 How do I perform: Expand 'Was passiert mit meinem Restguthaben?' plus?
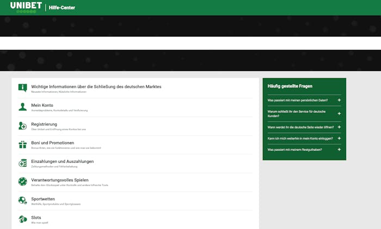(339, 150)
